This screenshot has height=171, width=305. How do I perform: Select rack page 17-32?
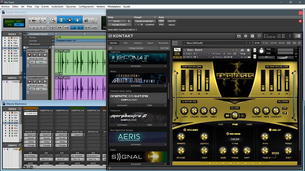coord(265,43)
